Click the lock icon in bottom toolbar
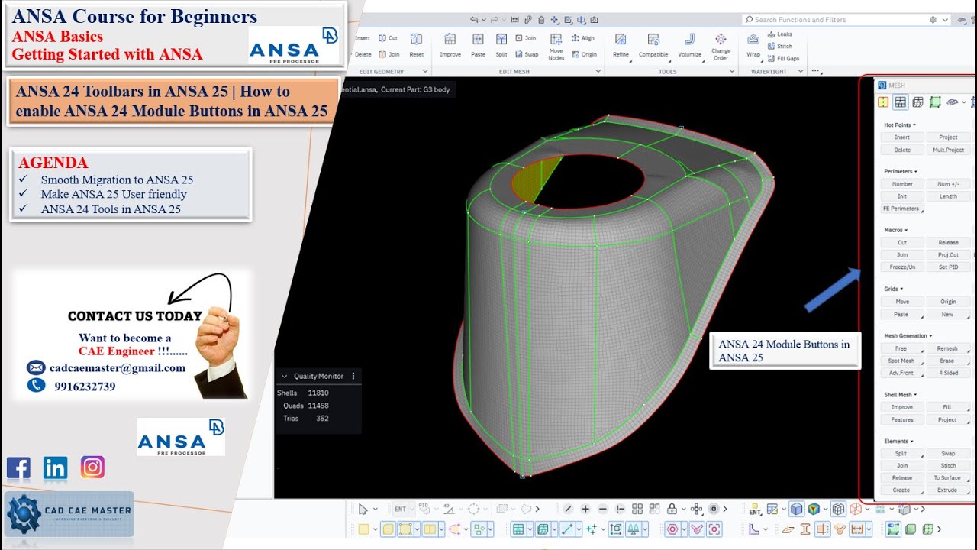Screen dimensions: 977x550 pos(672,509)
